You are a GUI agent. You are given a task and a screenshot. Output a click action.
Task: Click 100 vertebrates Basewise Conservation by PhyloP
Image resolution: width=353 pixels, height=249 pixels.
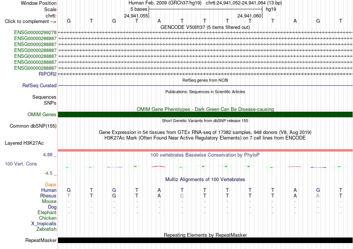point(205,155)
